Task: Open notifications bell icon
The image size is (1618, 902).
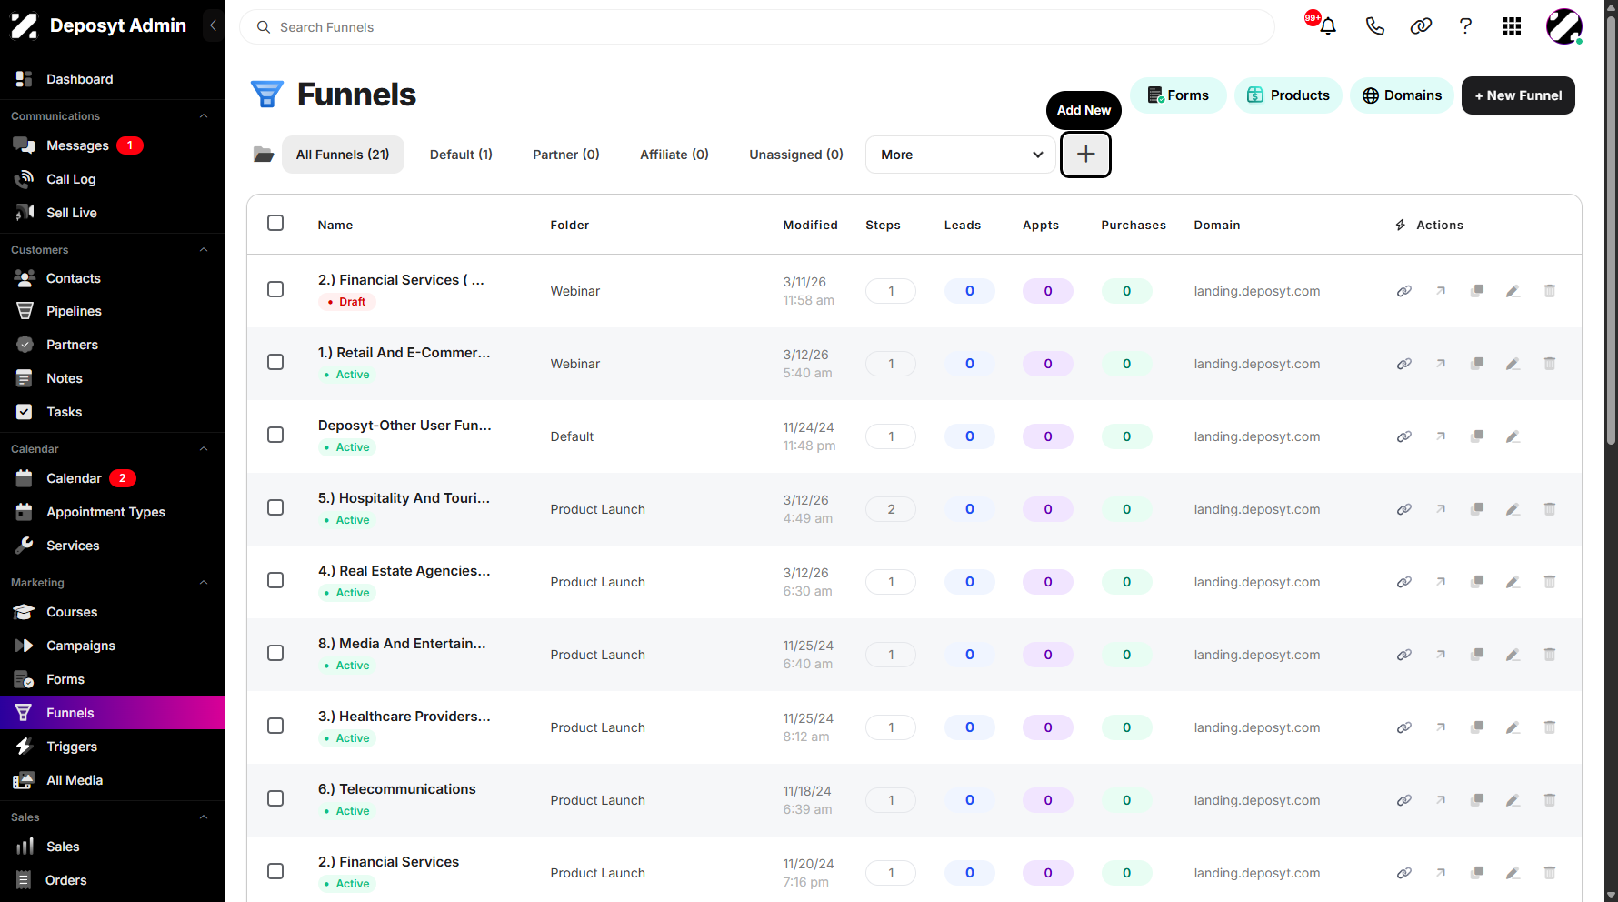Action: (1328, 26)
